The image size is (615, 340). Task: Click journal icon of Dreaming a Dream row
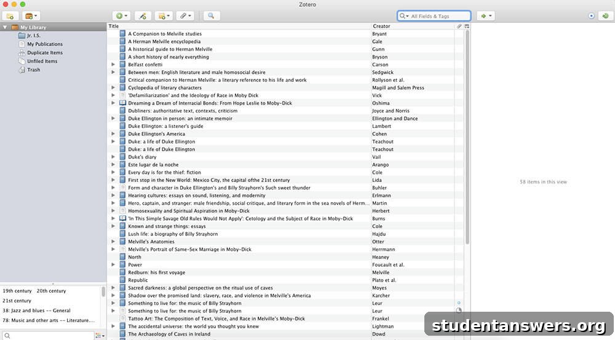pos(122,103)
